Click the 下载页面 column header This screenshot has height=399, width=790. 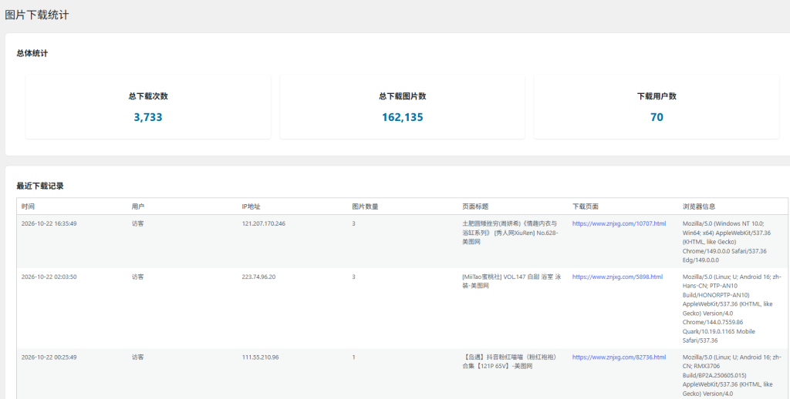[x=586, y=206]
